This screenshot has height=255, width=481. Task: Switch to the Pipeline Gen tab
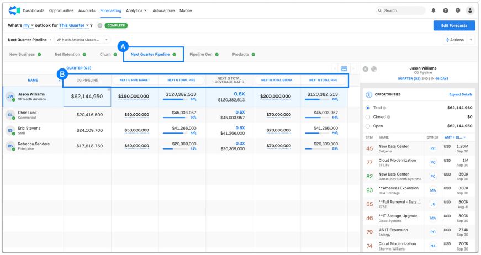[204, 54]
